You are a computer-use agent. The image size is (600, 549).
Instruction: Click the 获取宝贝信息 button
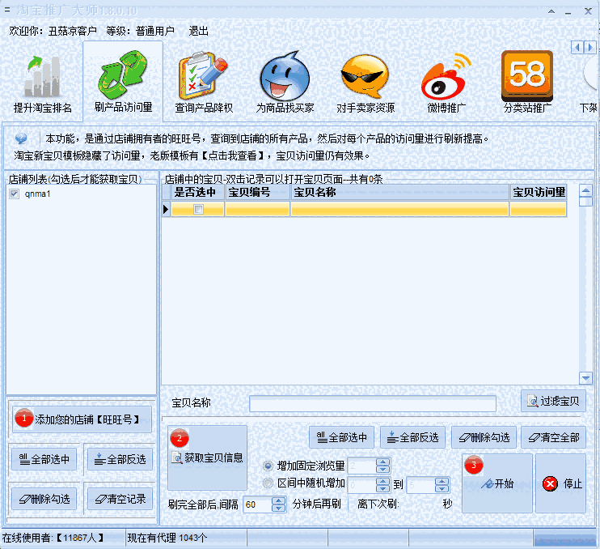207,457
